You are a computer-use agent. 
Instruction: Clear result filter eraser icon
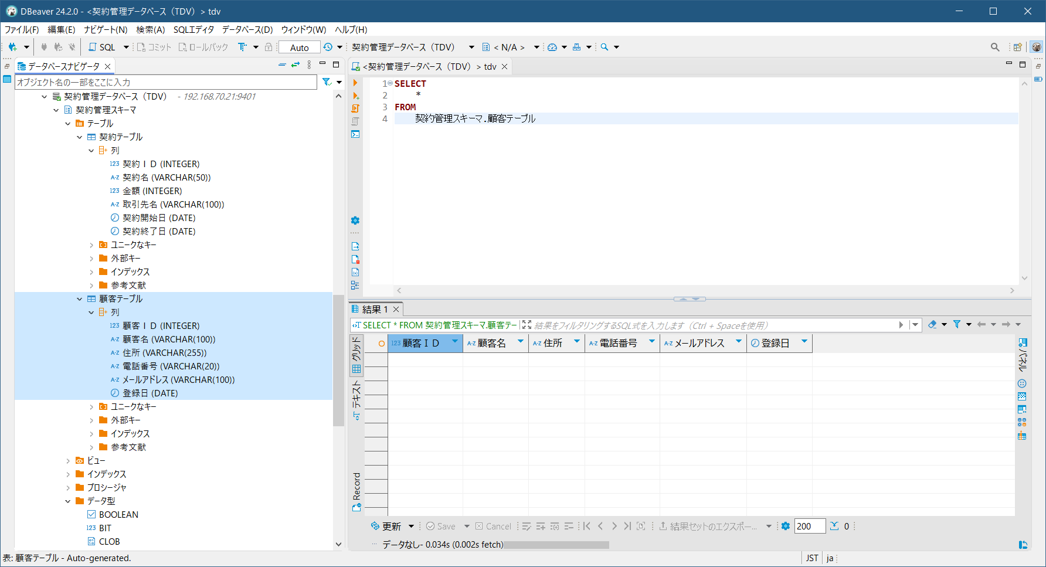pos(932,324)
